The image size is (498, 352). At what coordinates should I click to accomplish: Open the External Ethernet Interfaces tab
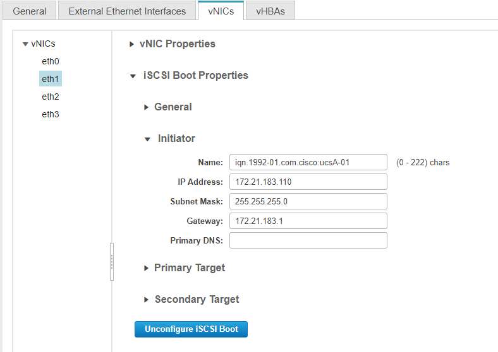pyautogui.click(x=127, y=11)
